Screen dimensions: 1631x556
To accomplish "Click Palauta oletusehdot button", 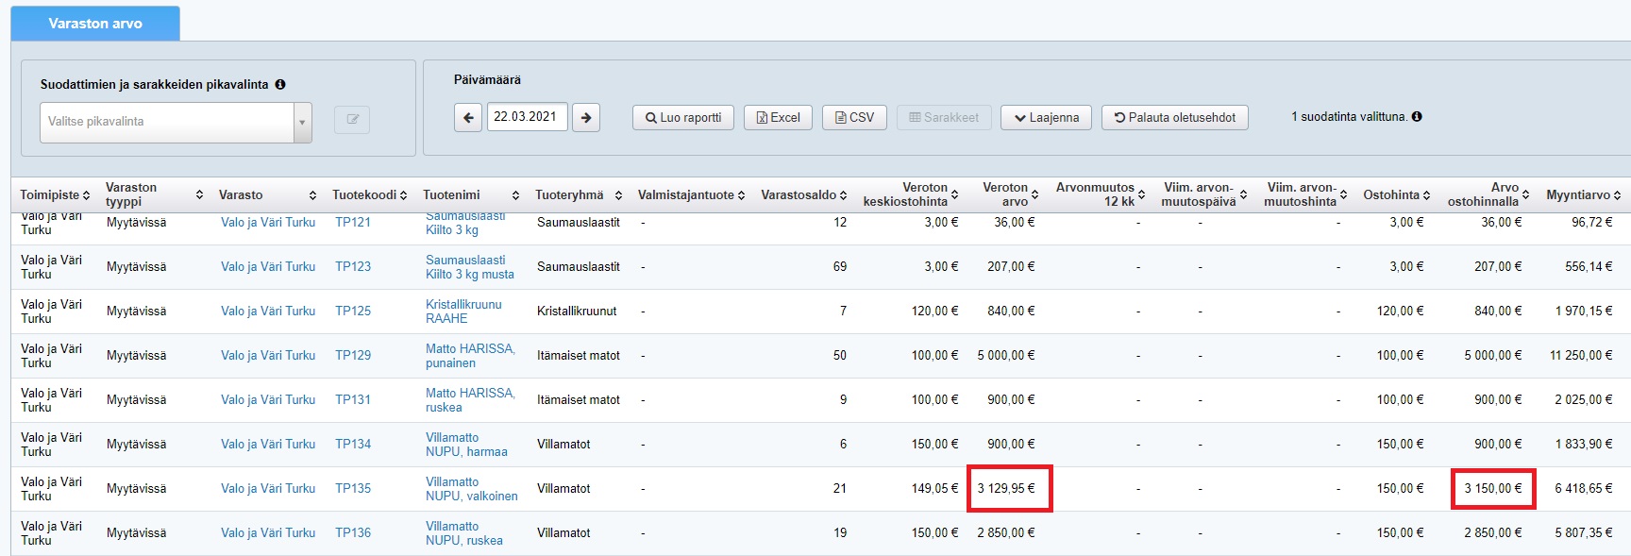I will coord(1174,118).
